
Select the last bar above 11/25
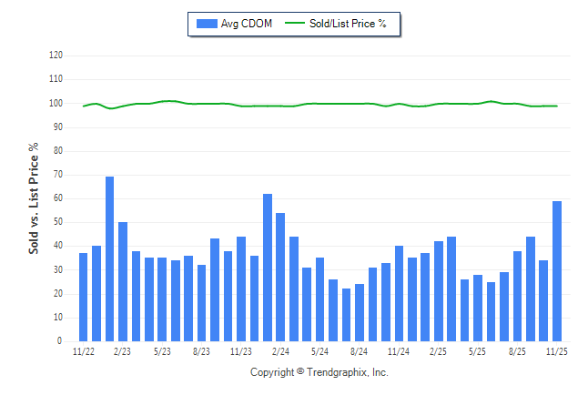pyautogui.click(x=557, y=271)
